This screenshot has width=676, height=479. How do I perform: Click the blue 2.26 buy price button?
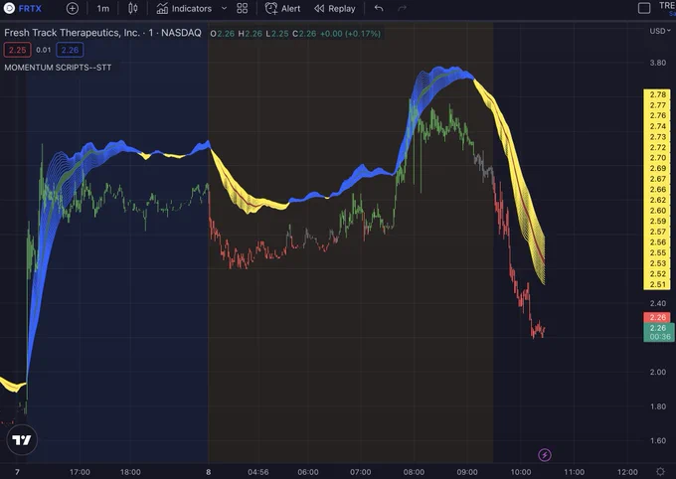coord(70,50)
